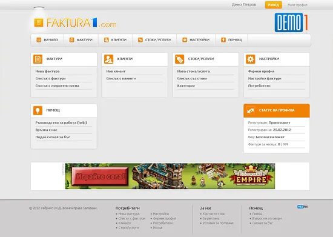Click the Faktura1.com logo icon

pyautogui.click(x=39, y=22)
